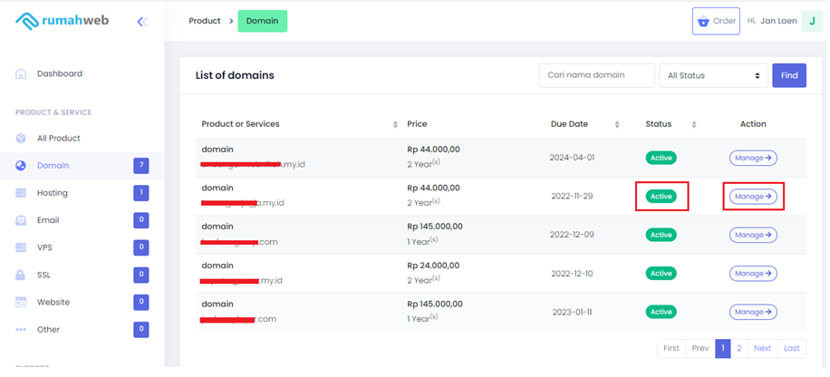Click the Find button

tap(789, 76)
